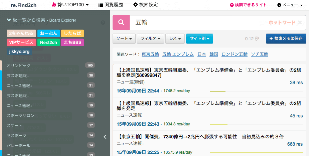Click 検索メモに保存 button

coord(286,39)
